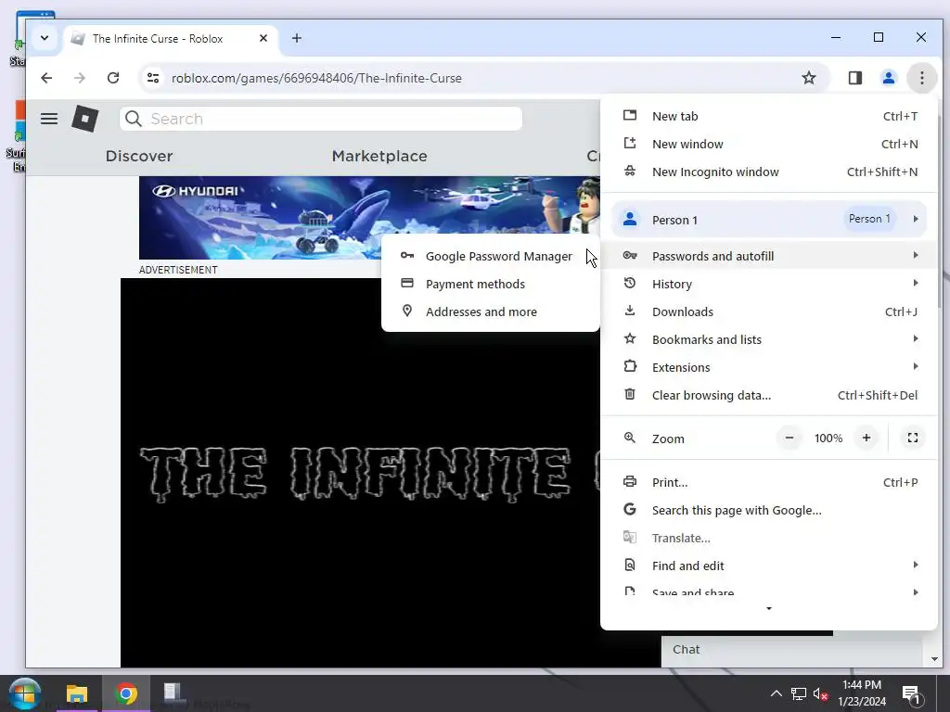Show hidden system tray icons

[x=776, y=693]
